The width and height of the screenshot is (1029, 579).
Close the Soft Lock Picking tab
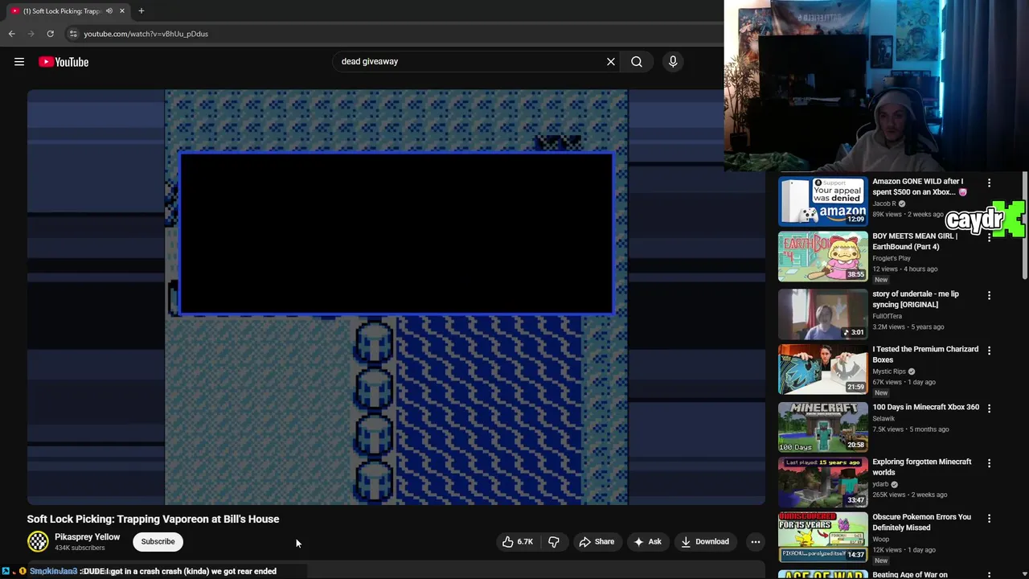pos(121,10)
